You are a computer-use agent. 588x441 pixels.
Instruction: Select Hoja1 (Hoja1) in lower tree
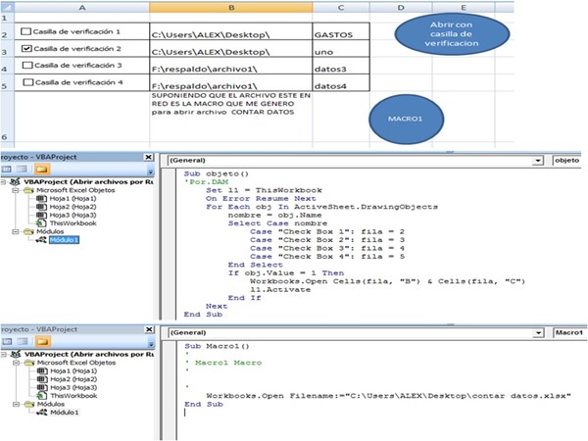73,371
